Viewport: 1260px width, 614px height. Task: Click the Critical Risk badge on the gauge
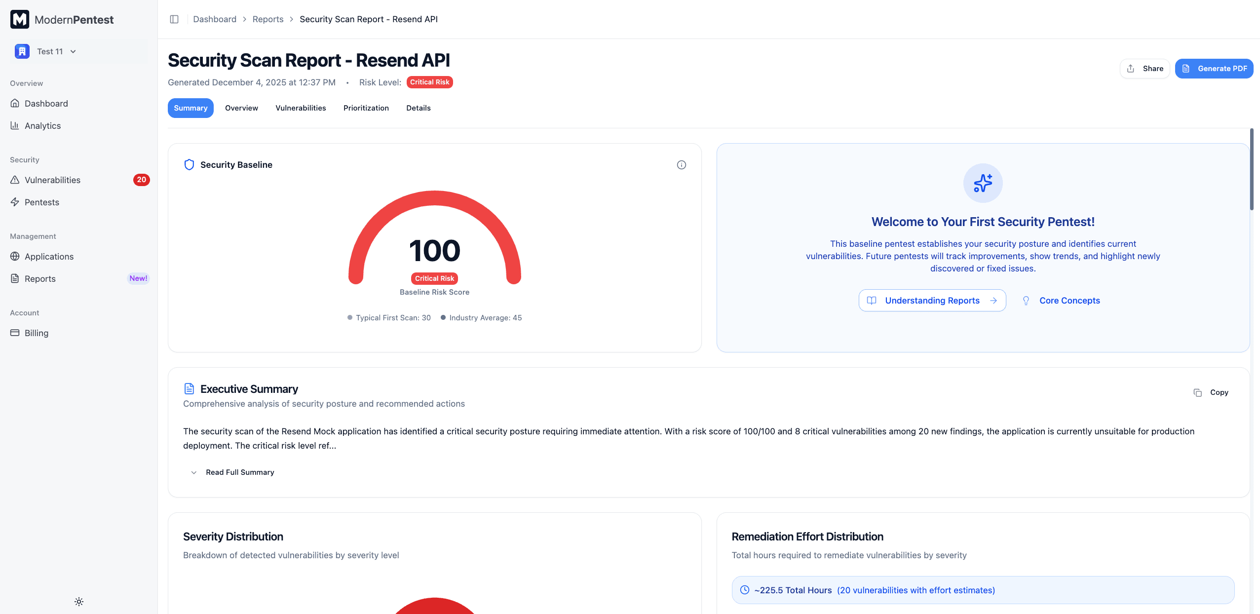pyautogui.click(x=434, y=278)
